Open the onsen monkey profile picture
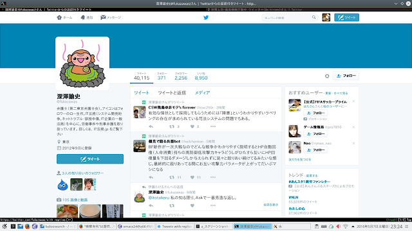 (82, 64)
